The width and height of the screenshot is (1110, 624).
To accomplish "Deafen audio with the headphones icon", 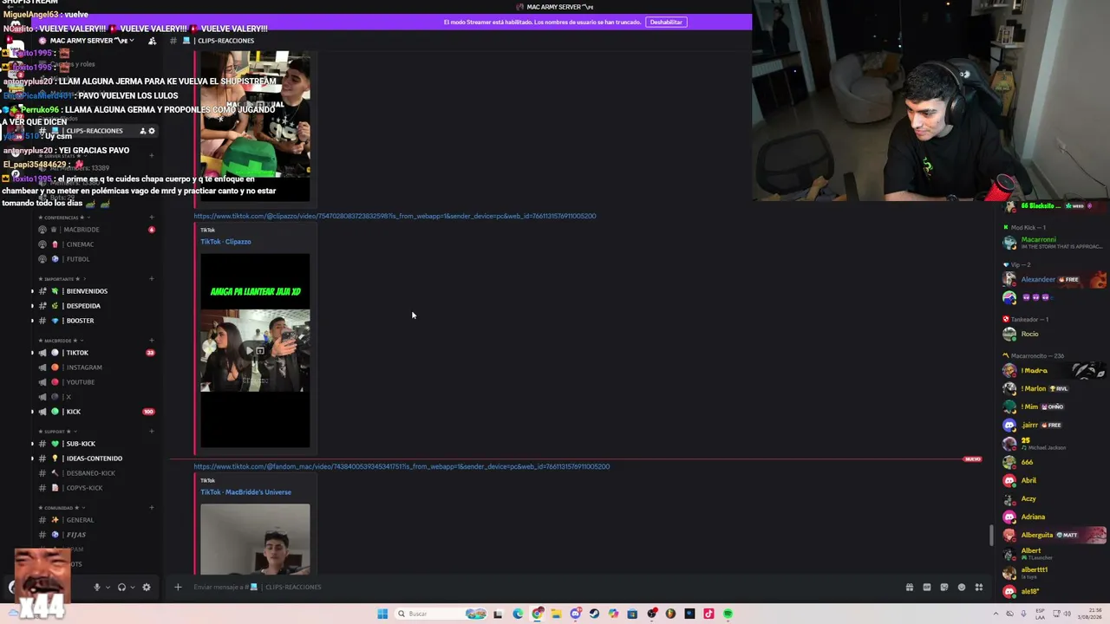I will pyautogui.click(x=121, y=587).
